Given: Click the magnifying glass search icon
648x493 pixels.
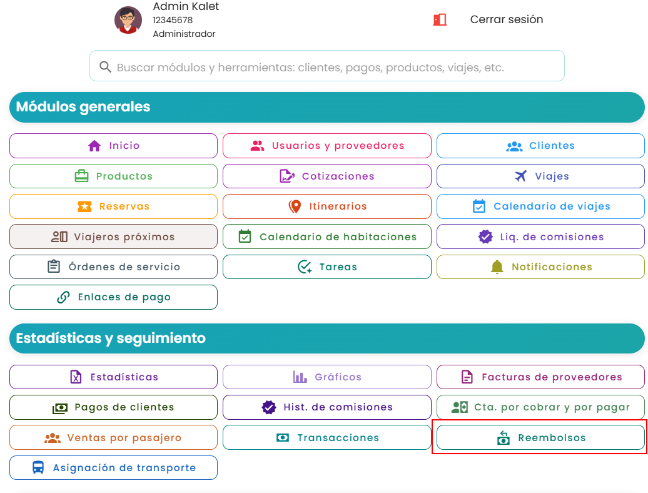Looking at the screenshot, I should [105, 66].
